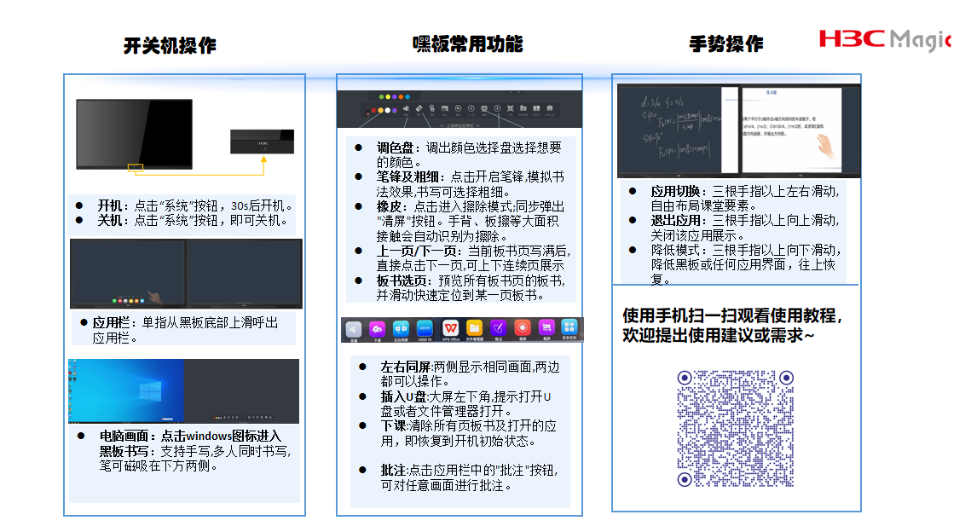Open the 左右同屏 dual-screen app icon
The image size is (971, 532).
(x=401, y=329)
